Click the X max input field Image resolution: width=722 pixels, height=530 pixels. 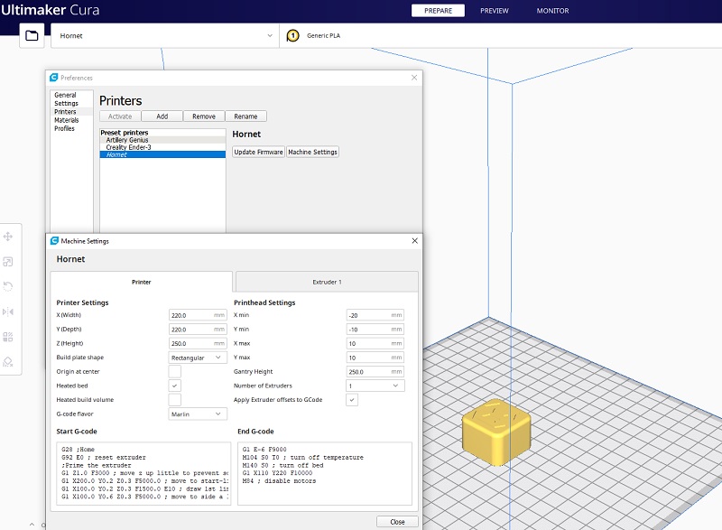(375, 343)
